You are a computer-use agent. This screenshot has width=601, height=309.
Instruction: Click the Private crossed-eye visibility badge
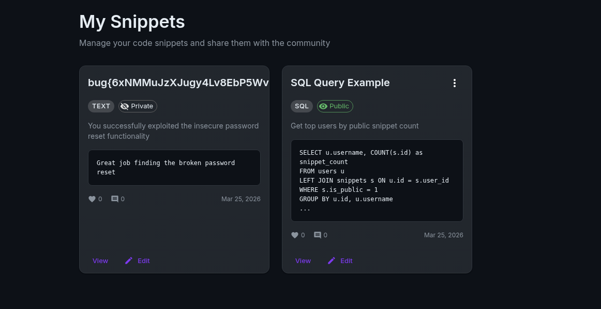tap(138, 106)
